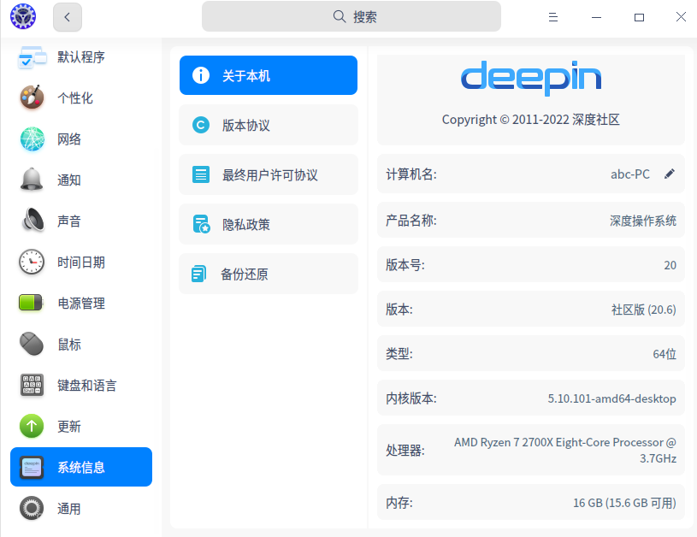This screenshot has width=697, height=537.
Task: View the 隐私政策 privacy policy entry
Action: (268, 224)
